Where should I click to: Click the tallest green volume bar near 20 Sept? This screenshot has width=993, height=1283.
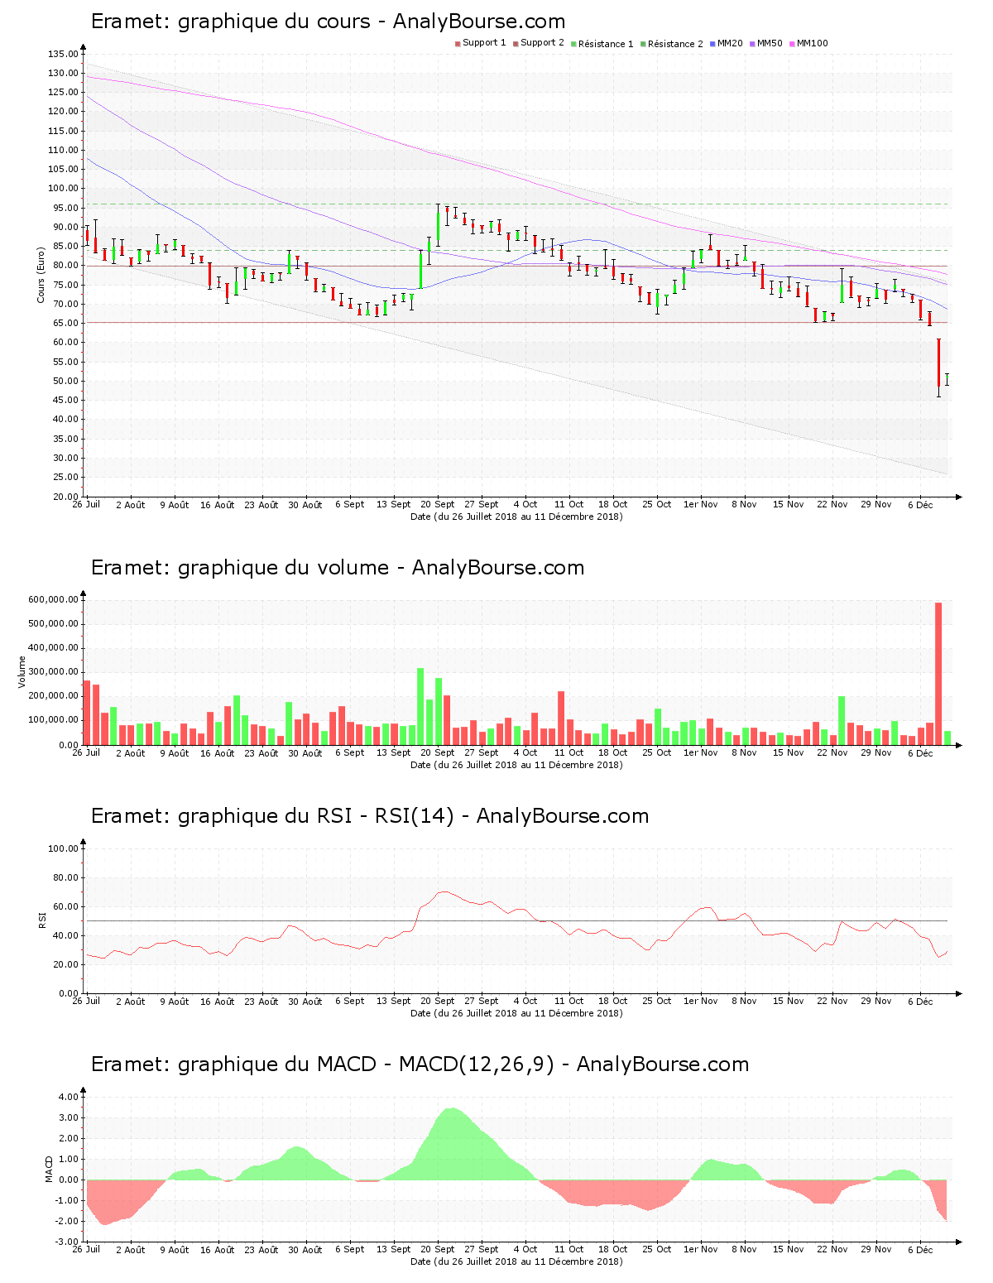(x=420, y=706)
